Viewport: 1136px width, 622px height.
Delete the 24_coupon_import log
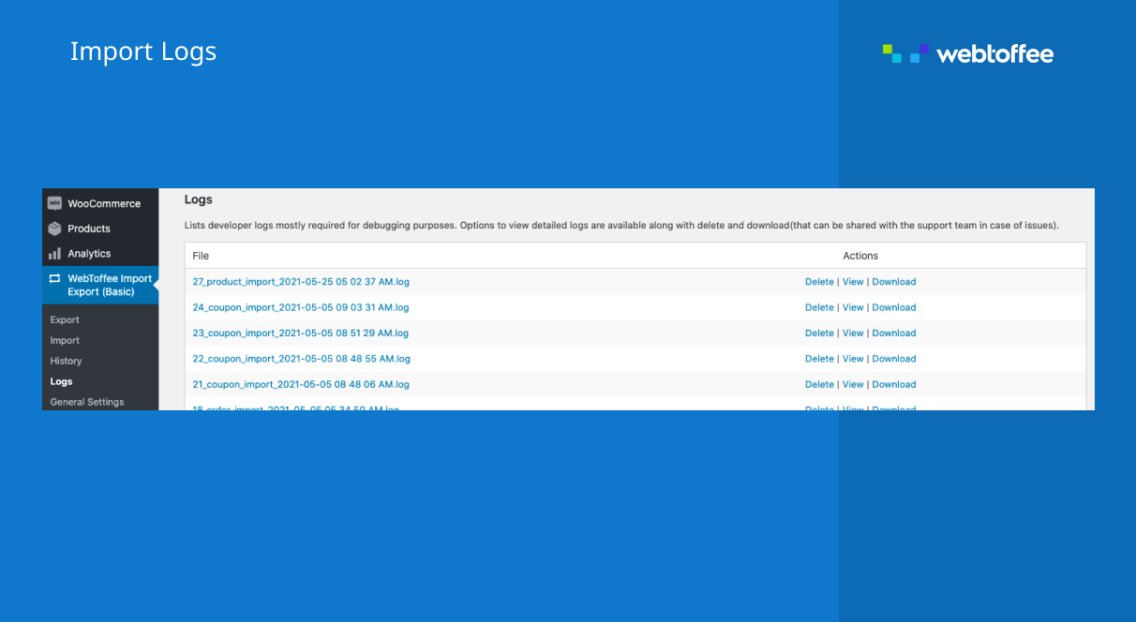pos(819,307)
